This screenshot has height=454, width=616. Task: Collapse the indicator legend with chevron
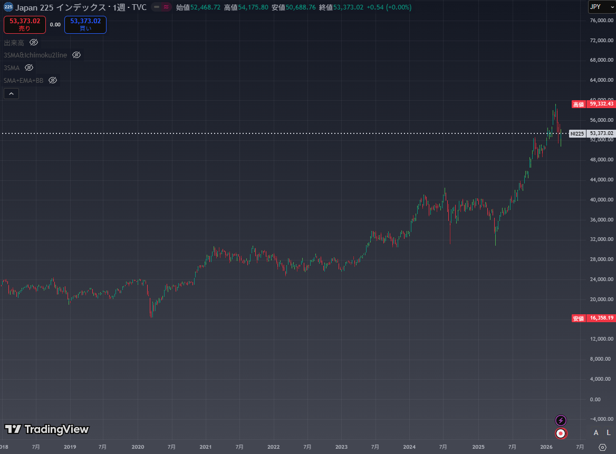[12, 94]
